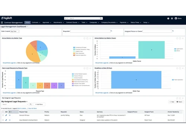
Task: Expand My Assigned Legal Requests view dropdown
Action: click(x=27, y=102)
